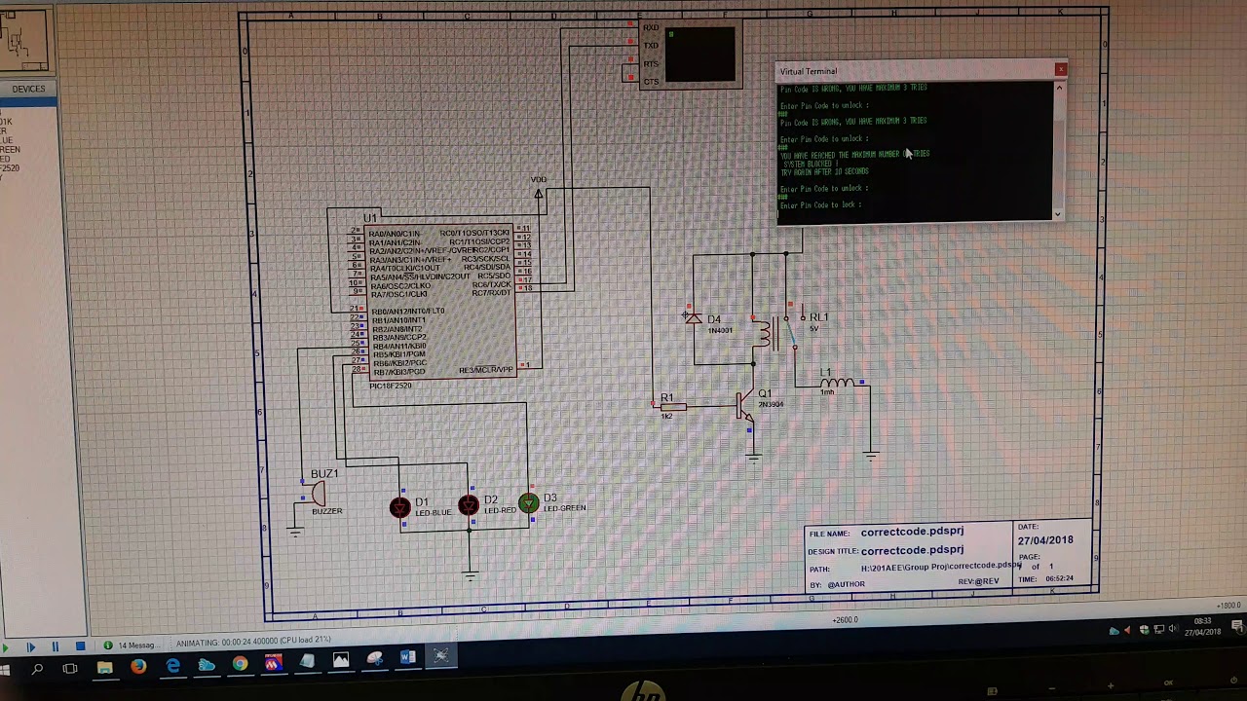
Task: Switch to Microsoft Word on the taskbar
Action: click(x=407, y=658)
